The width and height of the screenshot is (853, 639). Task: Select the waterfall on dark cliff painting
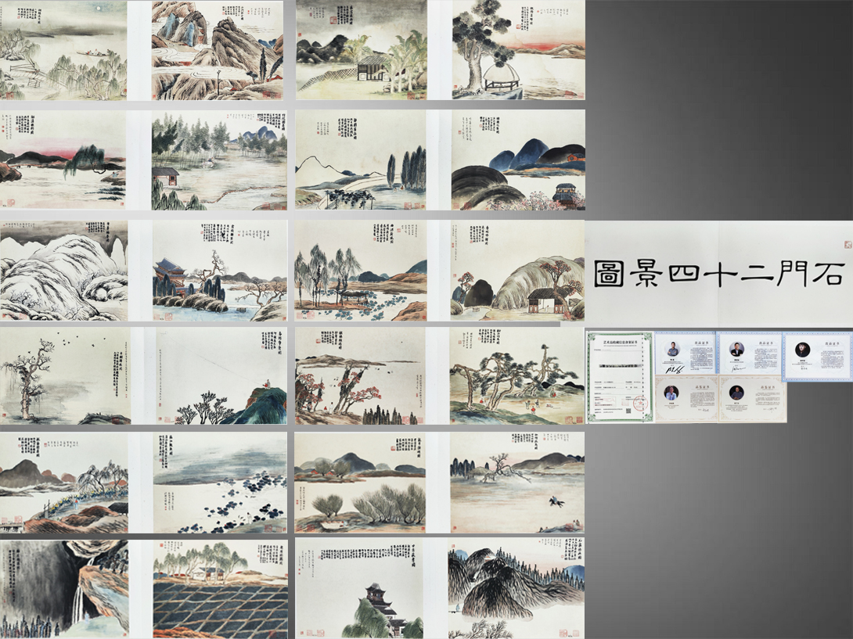click(64, 589)
